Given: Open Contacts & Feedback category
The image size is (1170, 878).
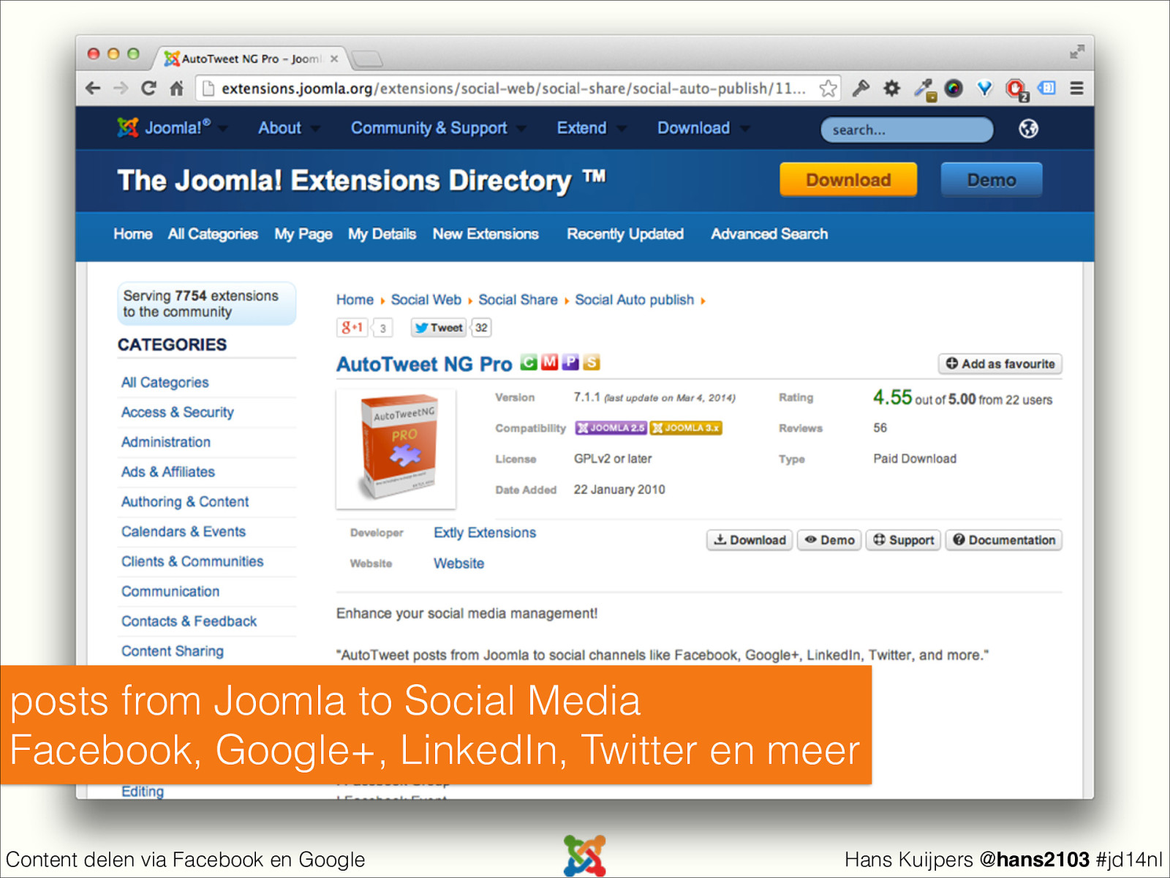Looking at the screenshot, I should (189, 621).
